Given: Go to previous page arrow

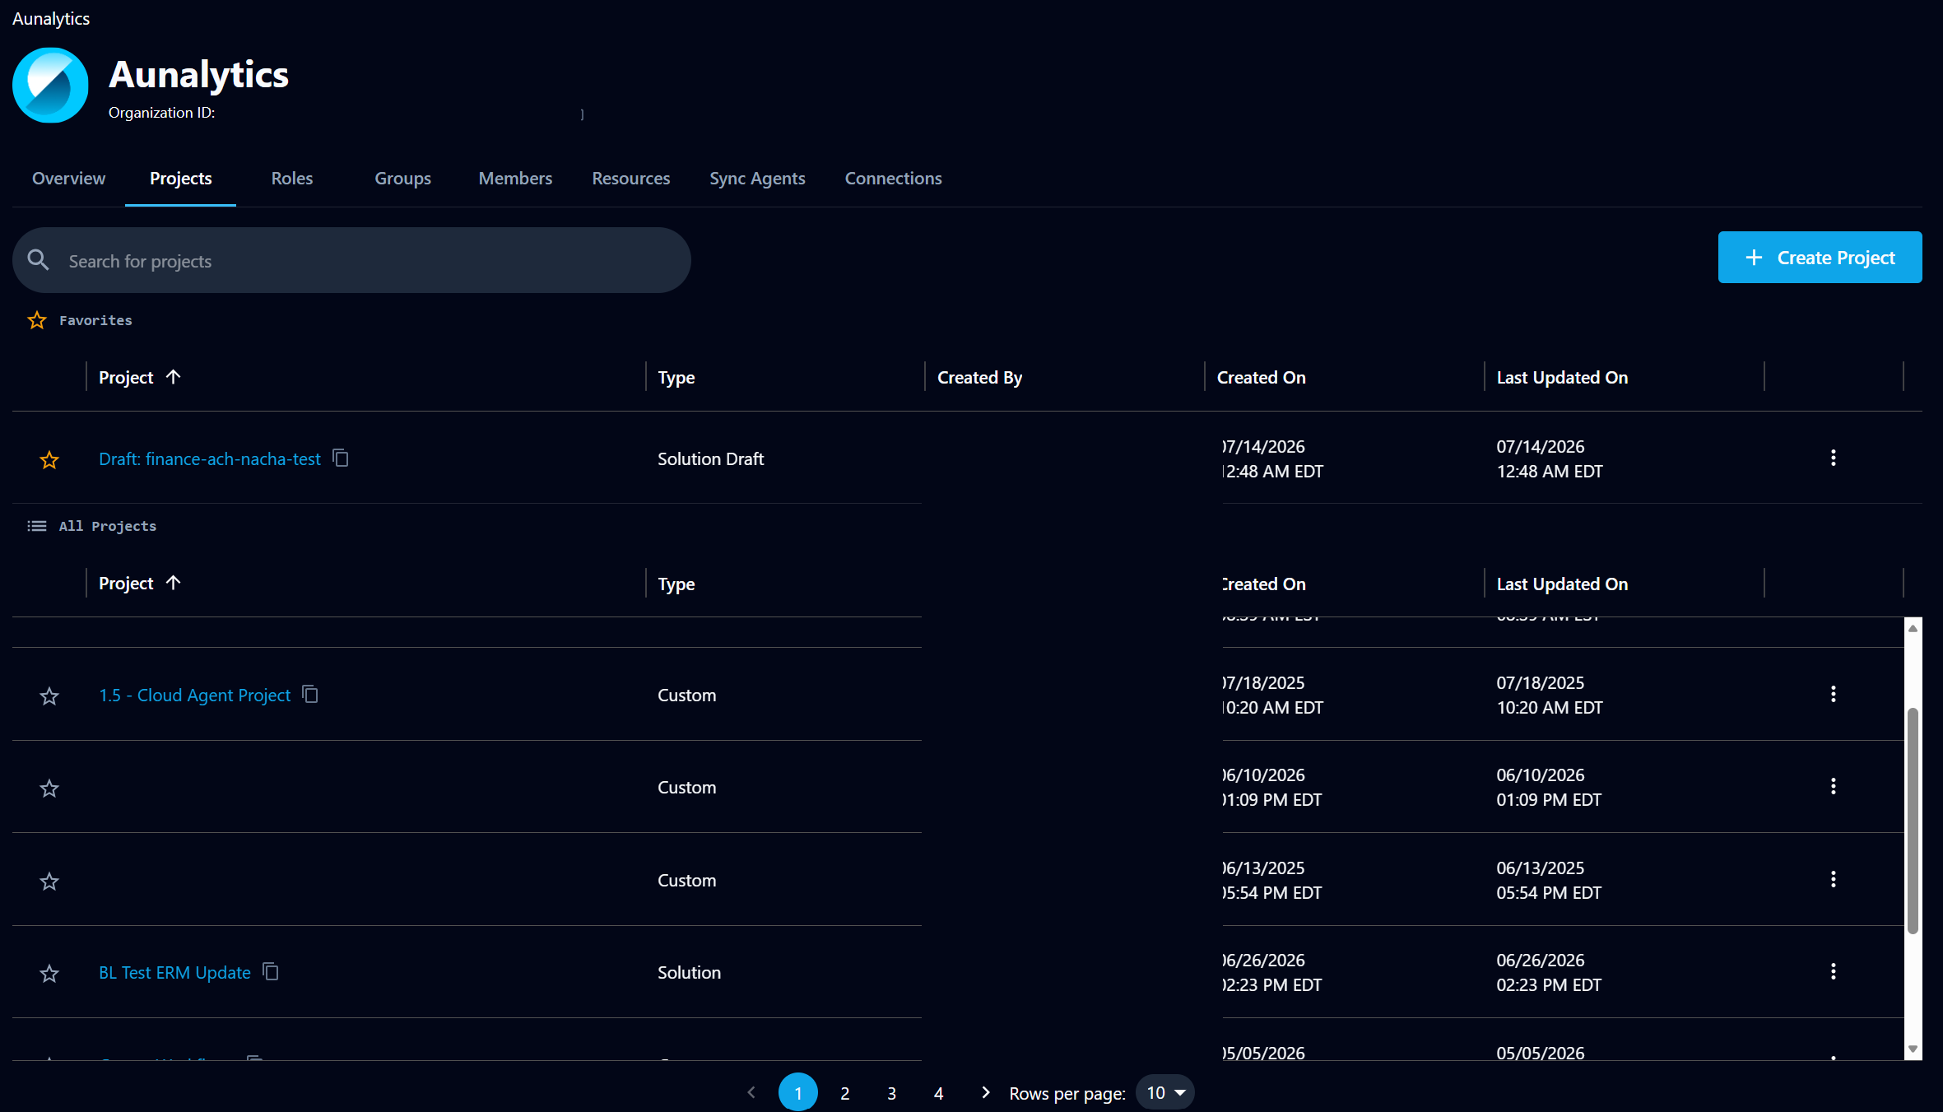Looking at the screenshot, I should [x=751, y=1092].
